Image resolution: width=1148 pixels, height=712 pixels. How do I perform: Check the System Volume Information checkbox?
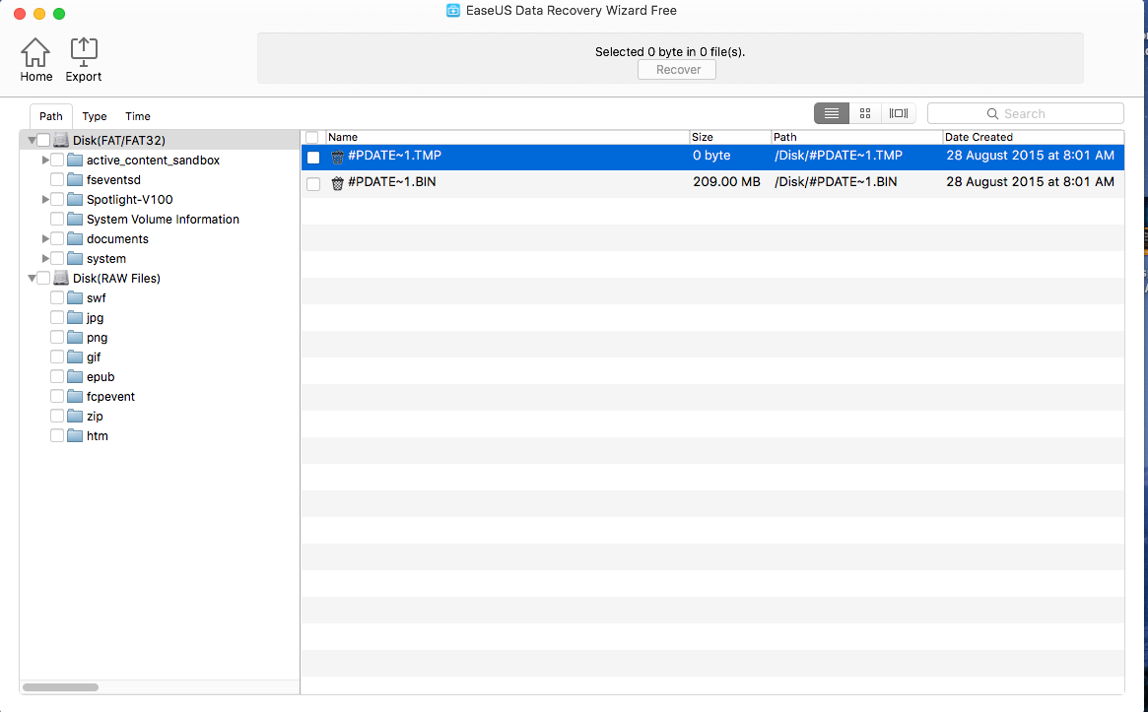point(57,219)
